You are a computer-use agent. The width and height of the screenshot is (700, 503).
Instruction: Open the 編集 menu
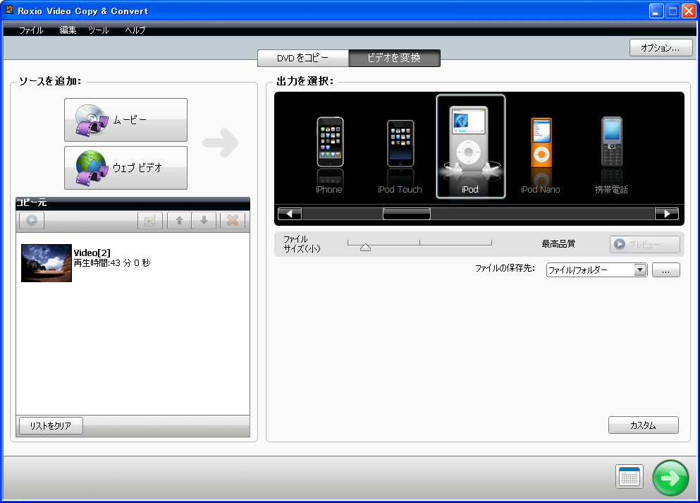pyautogui.click(x=68, y=30)
